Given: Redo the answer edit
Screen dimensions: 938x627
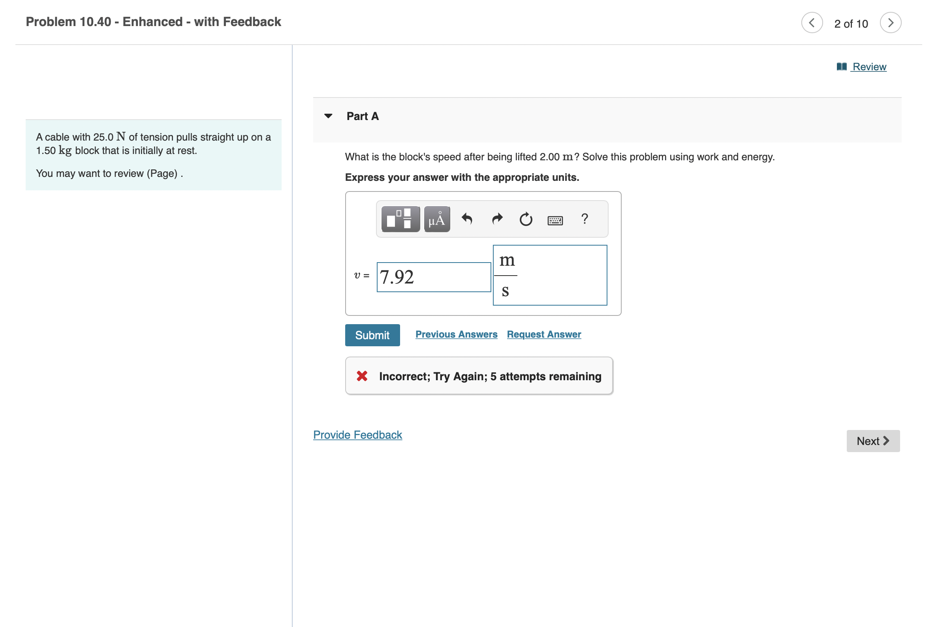Looking at the screenshot, I should click(497, 220).
